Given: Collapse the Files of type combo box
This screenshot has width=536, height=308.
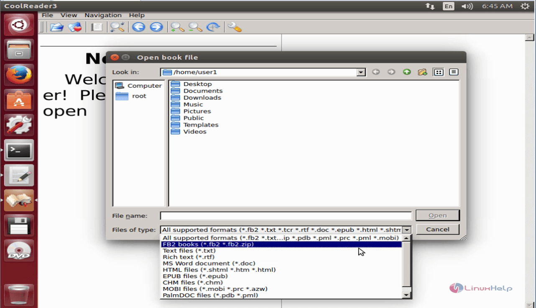Looking at the screenshot, I should [407, 230].
